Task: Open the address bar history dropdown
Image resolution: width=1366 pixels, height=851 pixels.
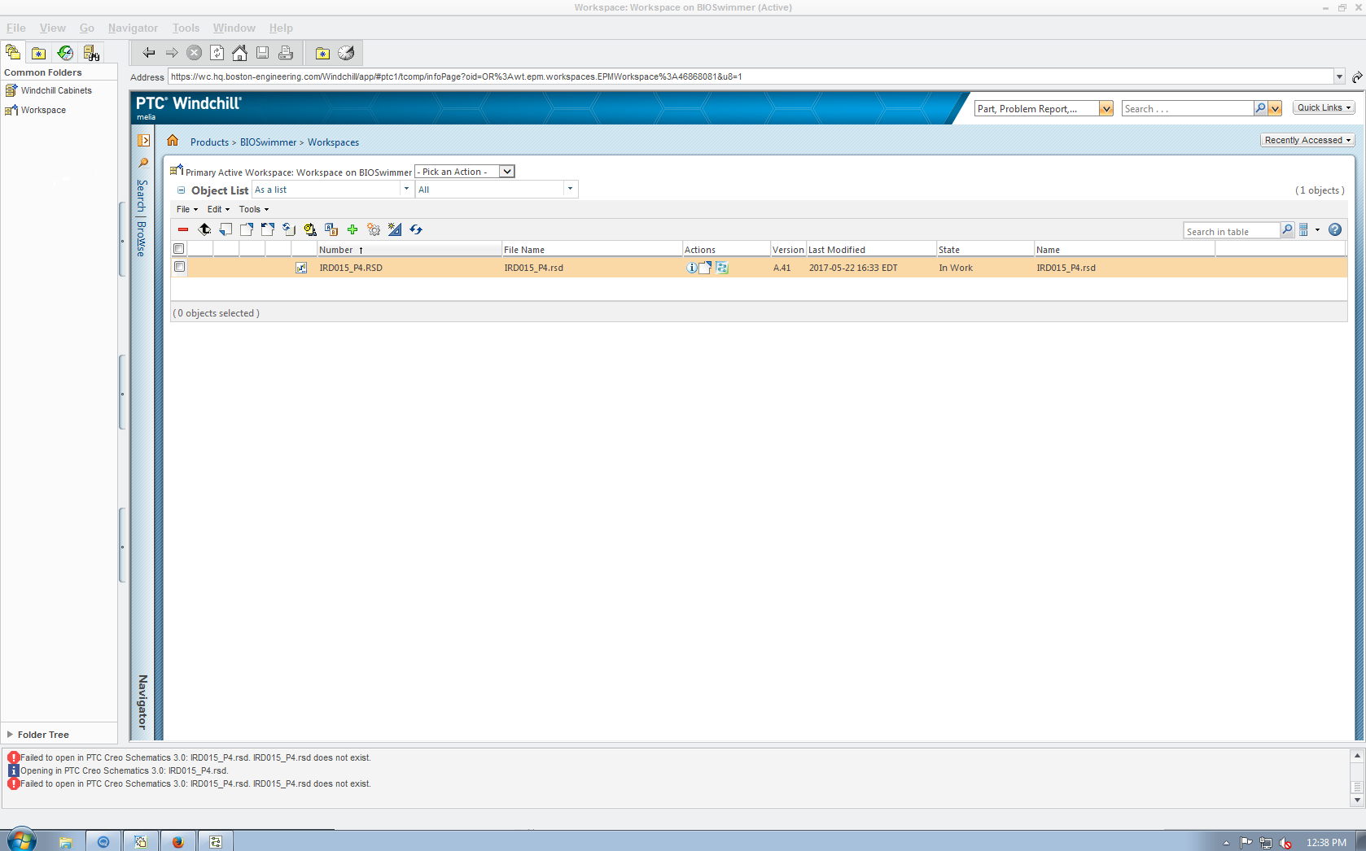Action: [1339, 76]
